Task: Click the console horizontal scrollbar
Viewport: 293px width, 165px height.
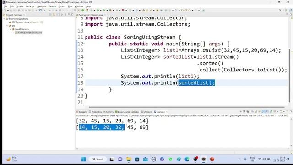Action: [182, 149]
